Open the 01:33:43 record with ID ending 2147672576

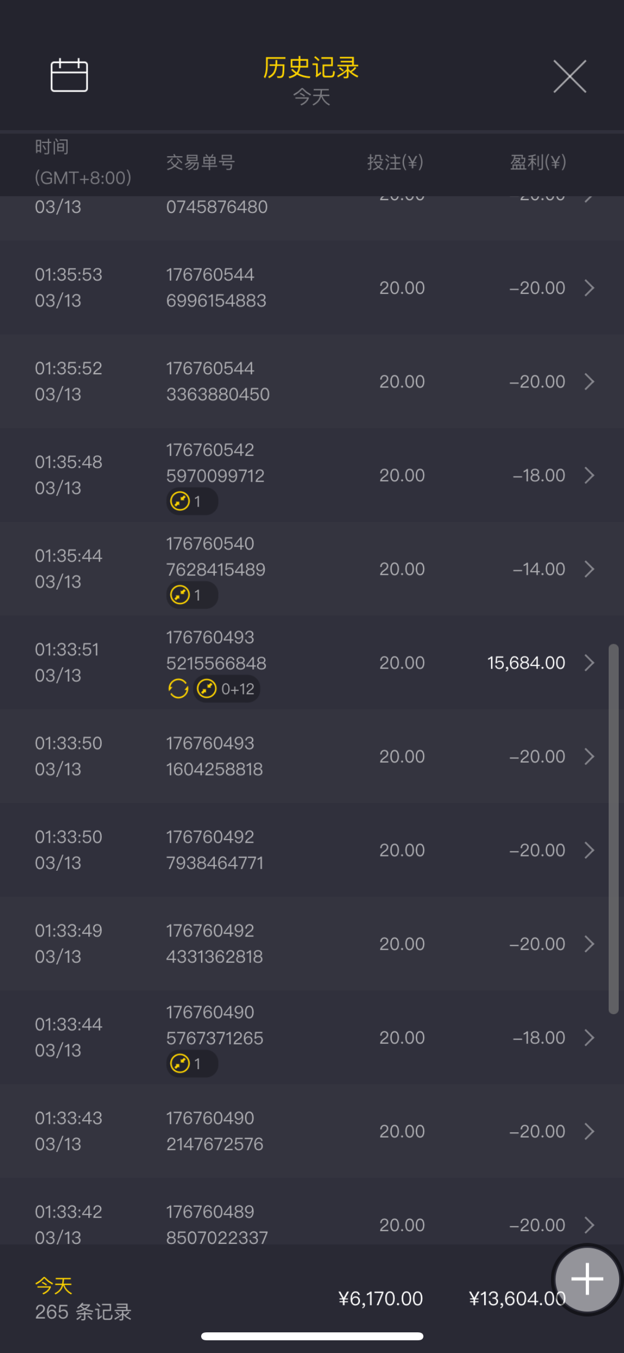coord(214,1131)
